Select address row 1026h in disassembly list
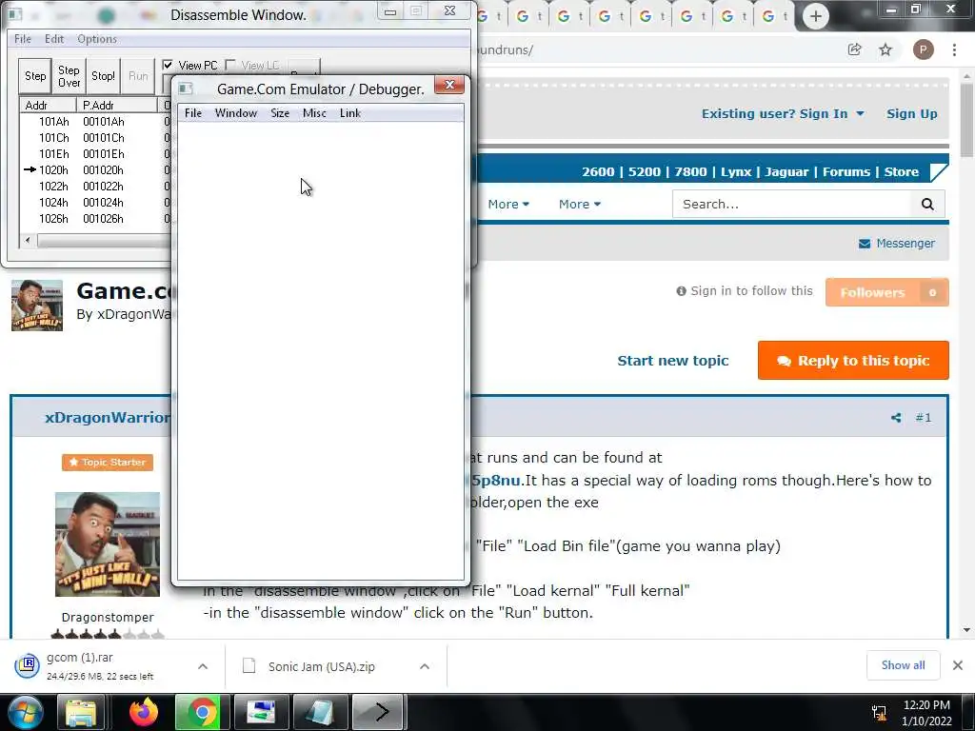 (94, 218)
